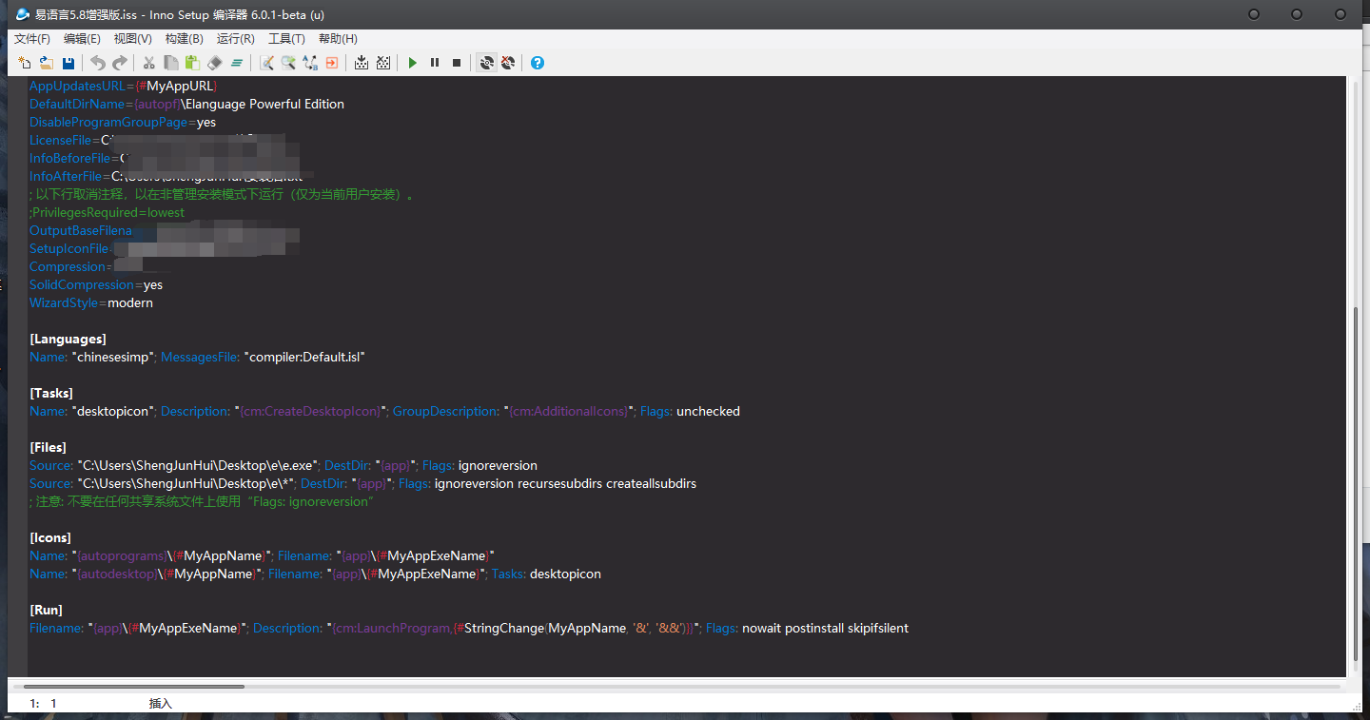Click the 插入 insert mode indicator
Screen dimensions: 1370x720
tap(161, 704)
